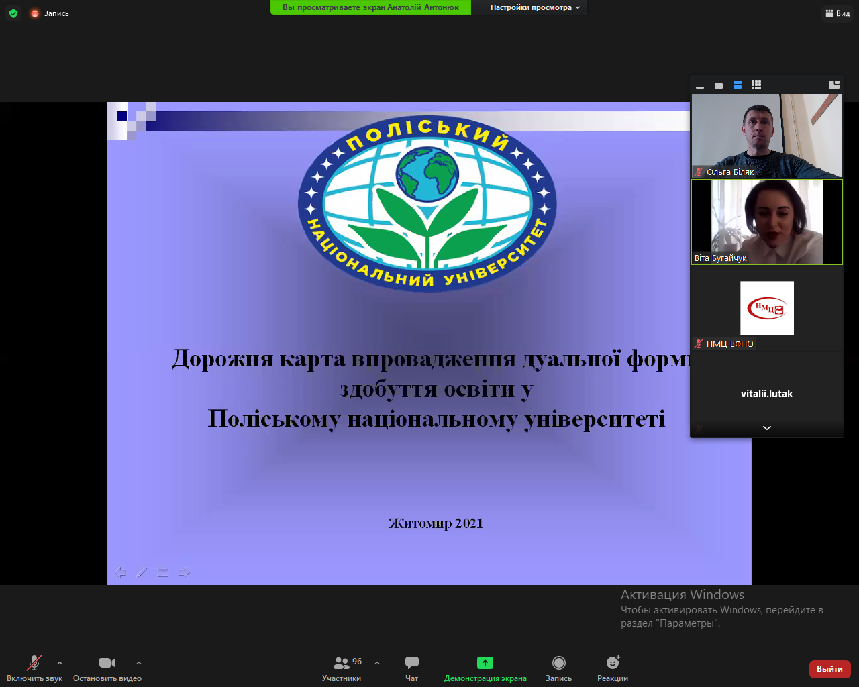Click the slide title starting with Дорожня карта
The image size is (859, 687).
click(x=431, y=389)
